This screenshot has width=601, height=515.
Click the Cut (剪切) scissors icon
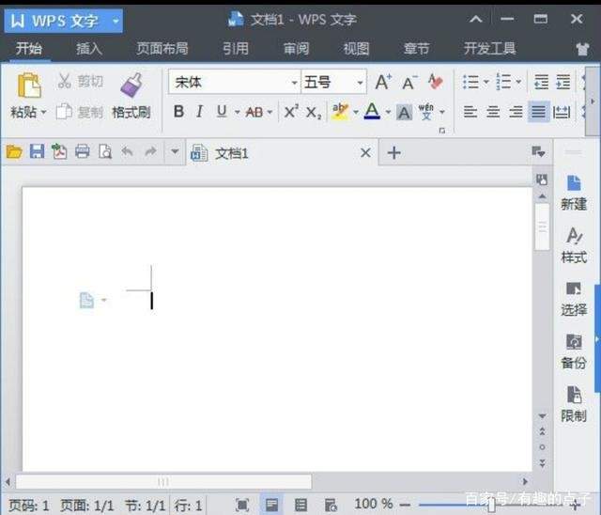64,81
